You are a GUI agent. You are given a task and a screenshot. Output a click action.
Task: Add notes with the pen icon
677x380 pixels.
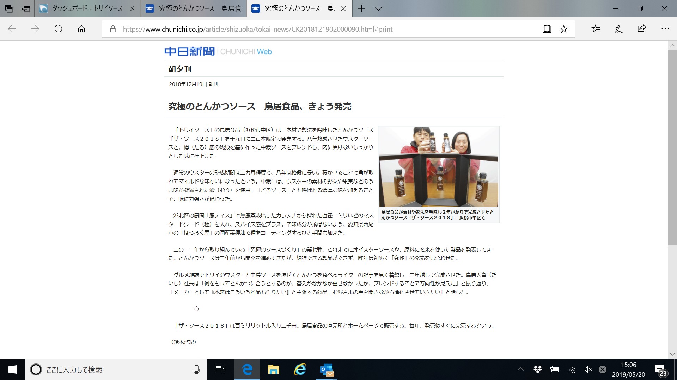click(x=619, y=29)
